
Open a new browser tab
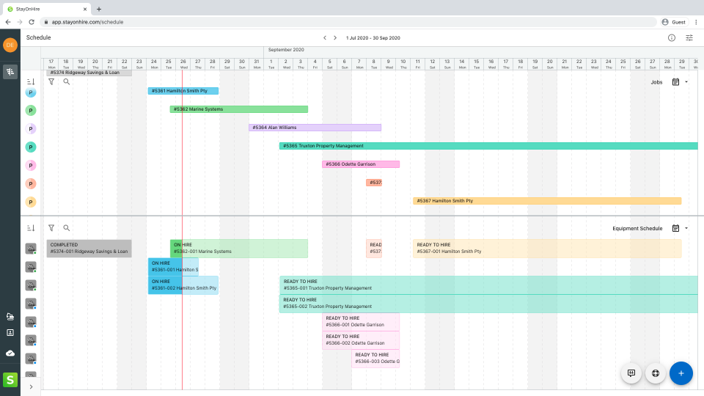(99, 9)
